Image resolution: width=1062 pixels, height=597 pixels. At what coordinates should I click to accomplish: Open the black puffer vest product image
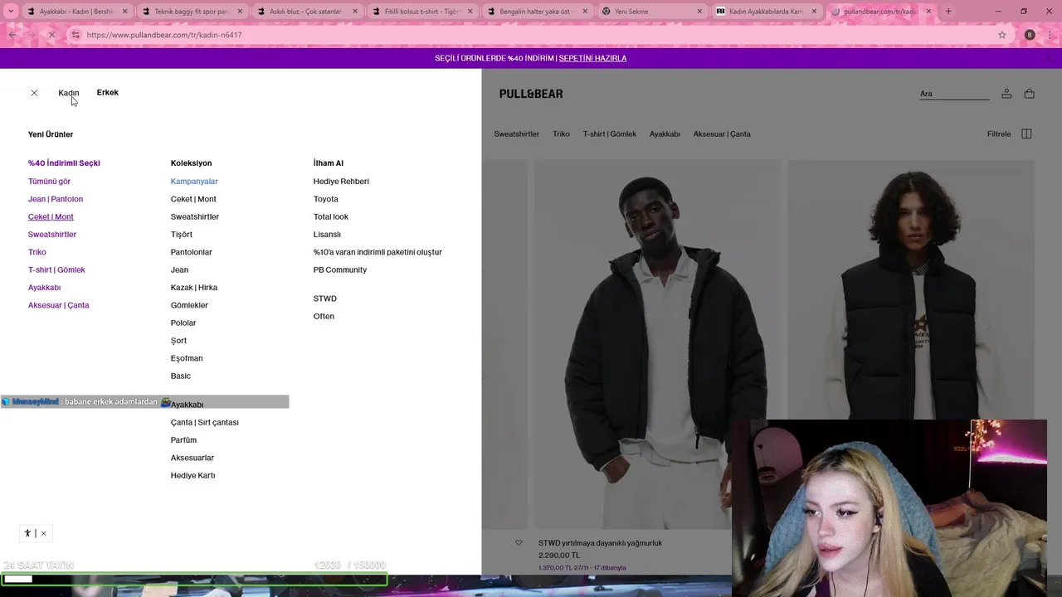click(x=911, y=290)
